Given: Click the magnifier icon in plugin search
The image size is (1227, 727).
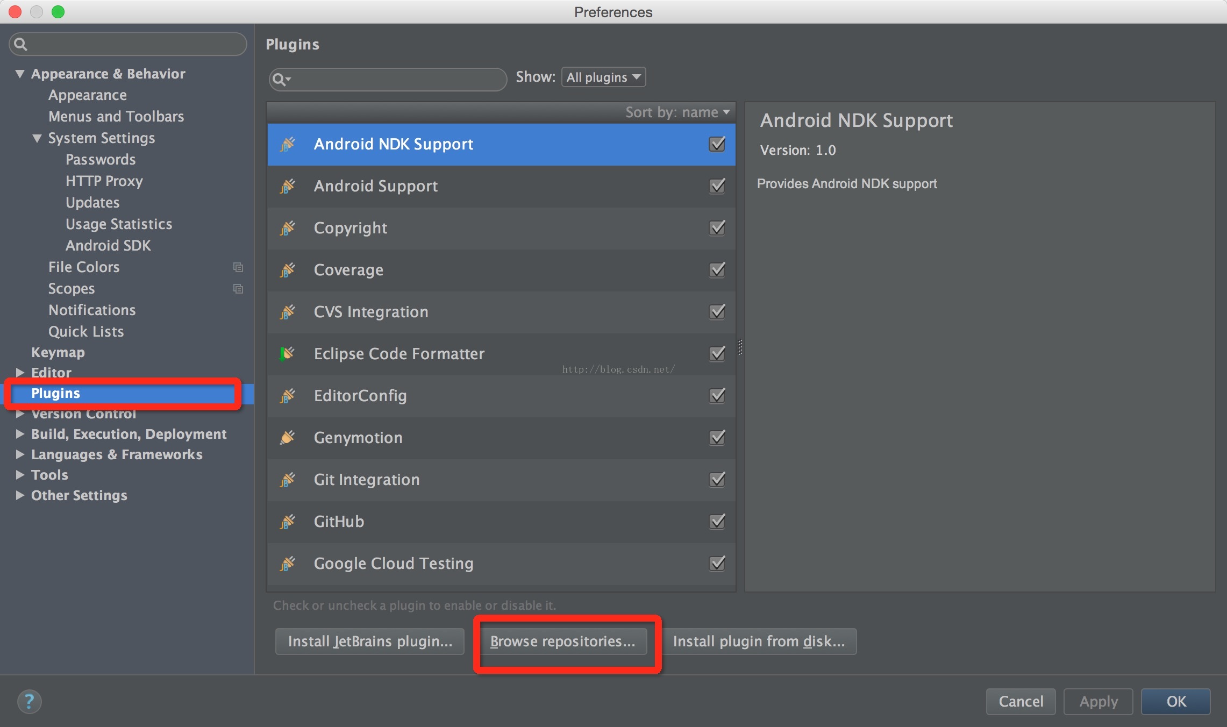Looking at the screenshot, I should point(281,80).
